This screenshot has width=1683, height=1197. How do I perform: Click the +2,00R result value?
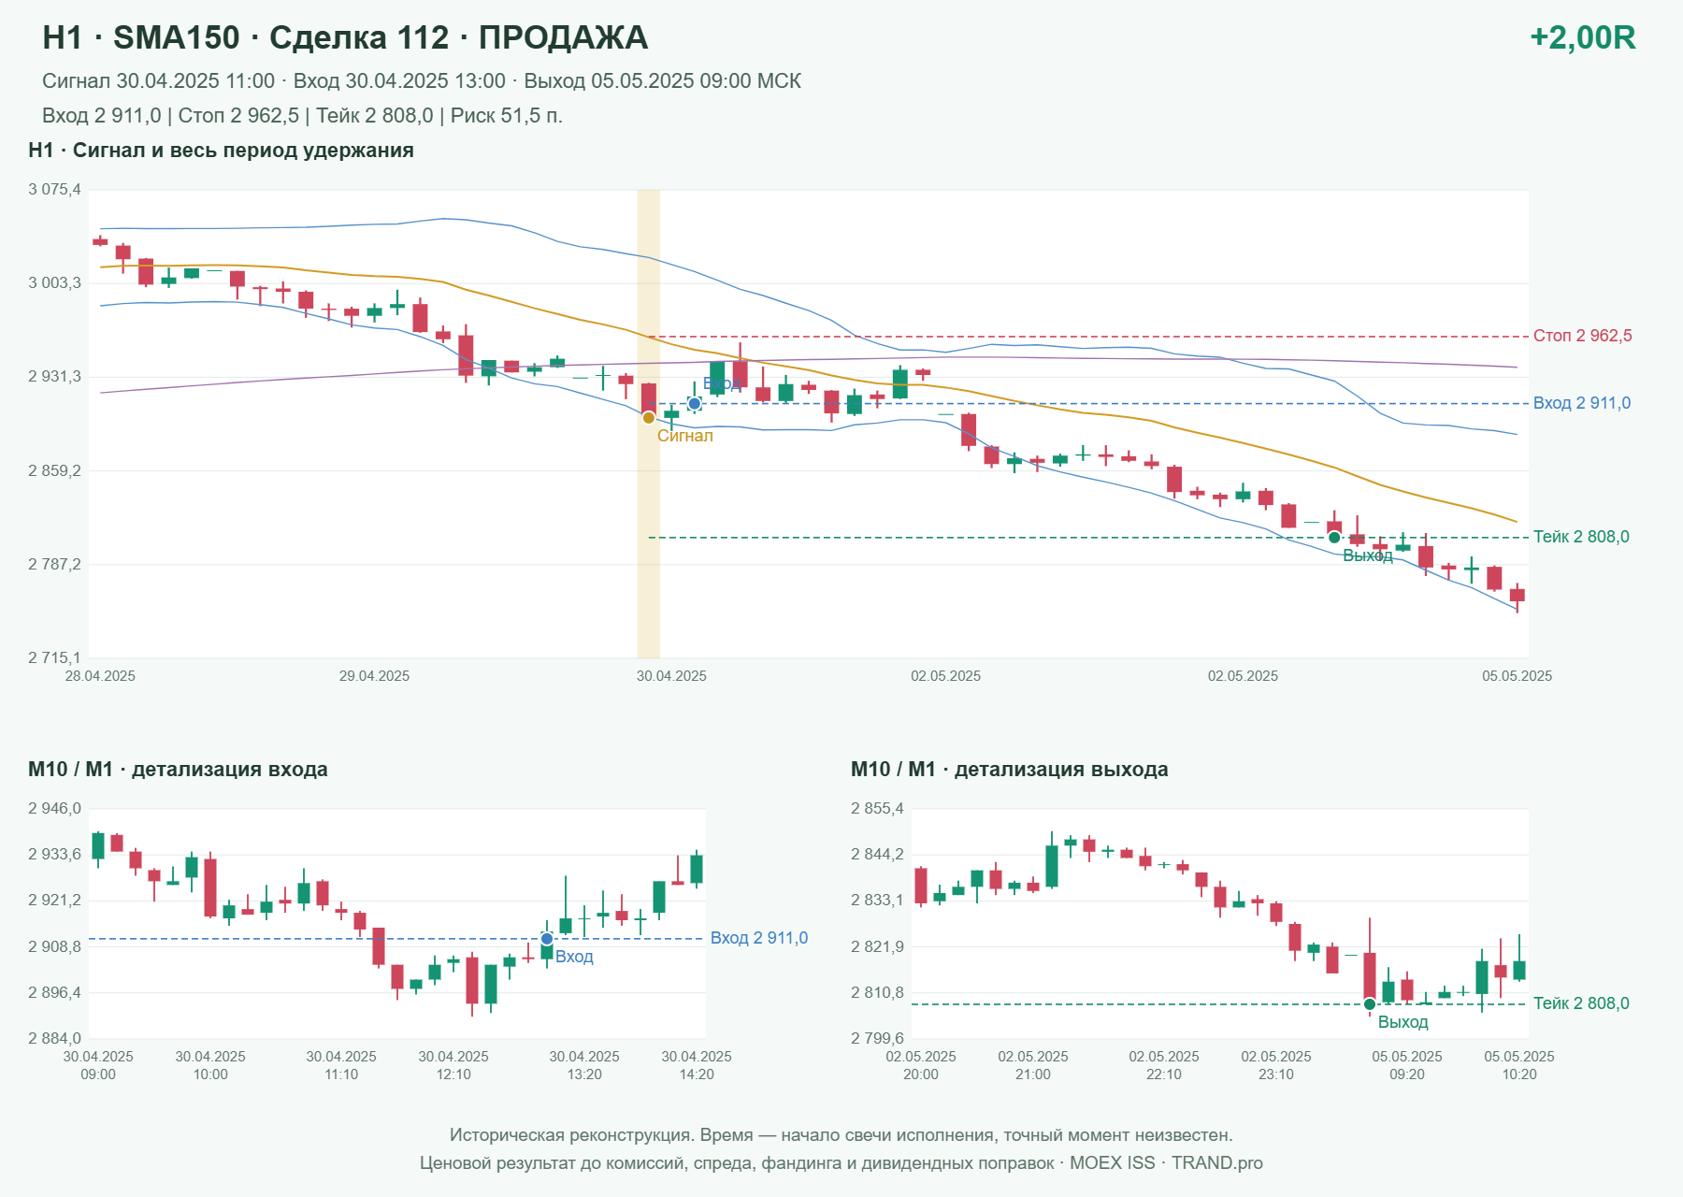pyautogui.click(x=1582, y=37)
